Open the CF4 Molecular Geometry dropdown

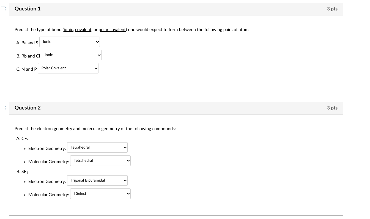[100, 160]
